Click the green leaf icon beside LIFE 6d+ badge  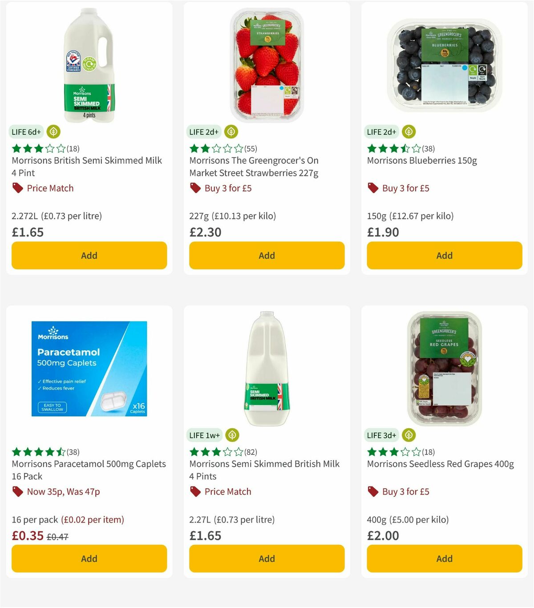pyautogui.click(x=53, y=132)
